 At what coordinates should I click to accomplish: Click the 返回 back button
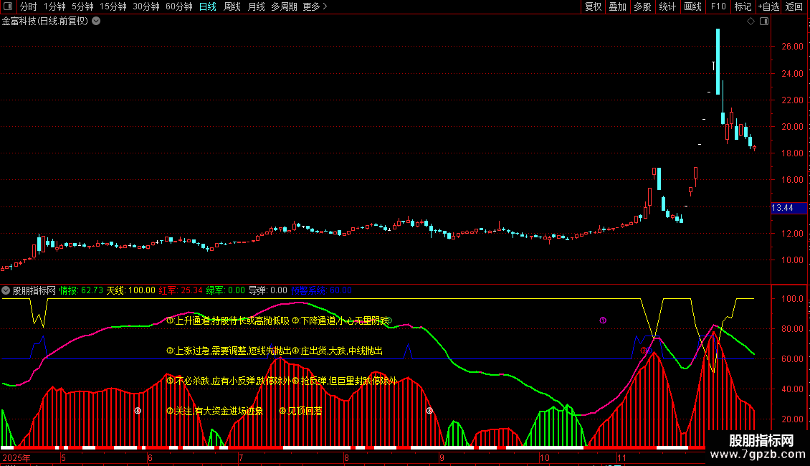[x=794, y=6]
